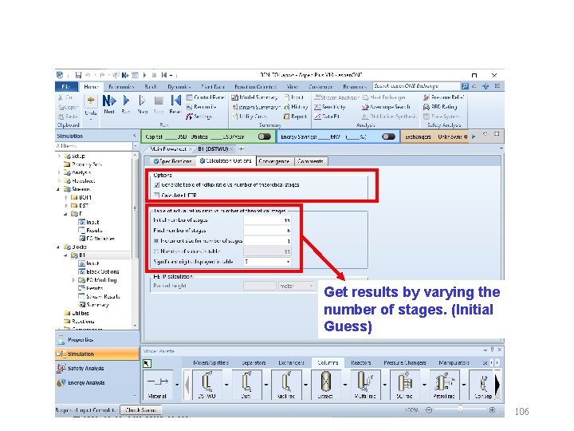Toggle the Energy Savings switch
574x431 pixels.
[388, 136]
